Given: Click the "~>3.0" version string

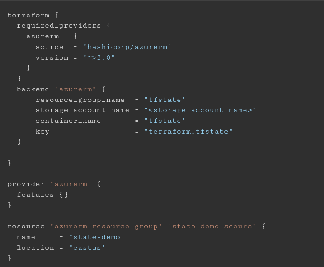Looking at the screenshot, I should [99, 57].
